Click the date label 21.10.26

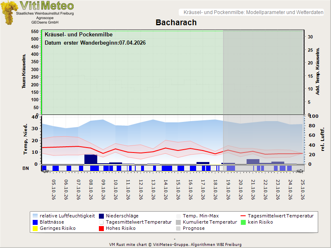[253, 190]
